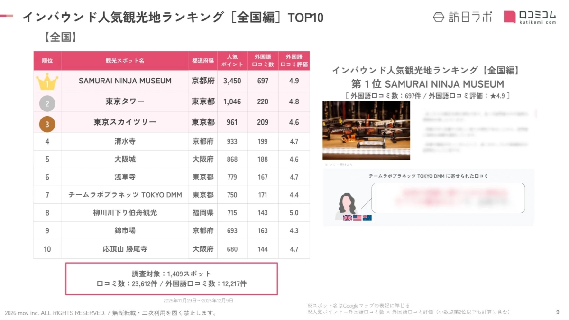Select the 観光スポット名 column header
The image size is (569, 320).
[x=124, y=60]
